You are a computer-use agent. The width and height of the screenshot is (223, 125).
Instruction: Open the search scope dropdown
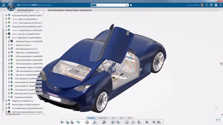[x=94, y=5]
